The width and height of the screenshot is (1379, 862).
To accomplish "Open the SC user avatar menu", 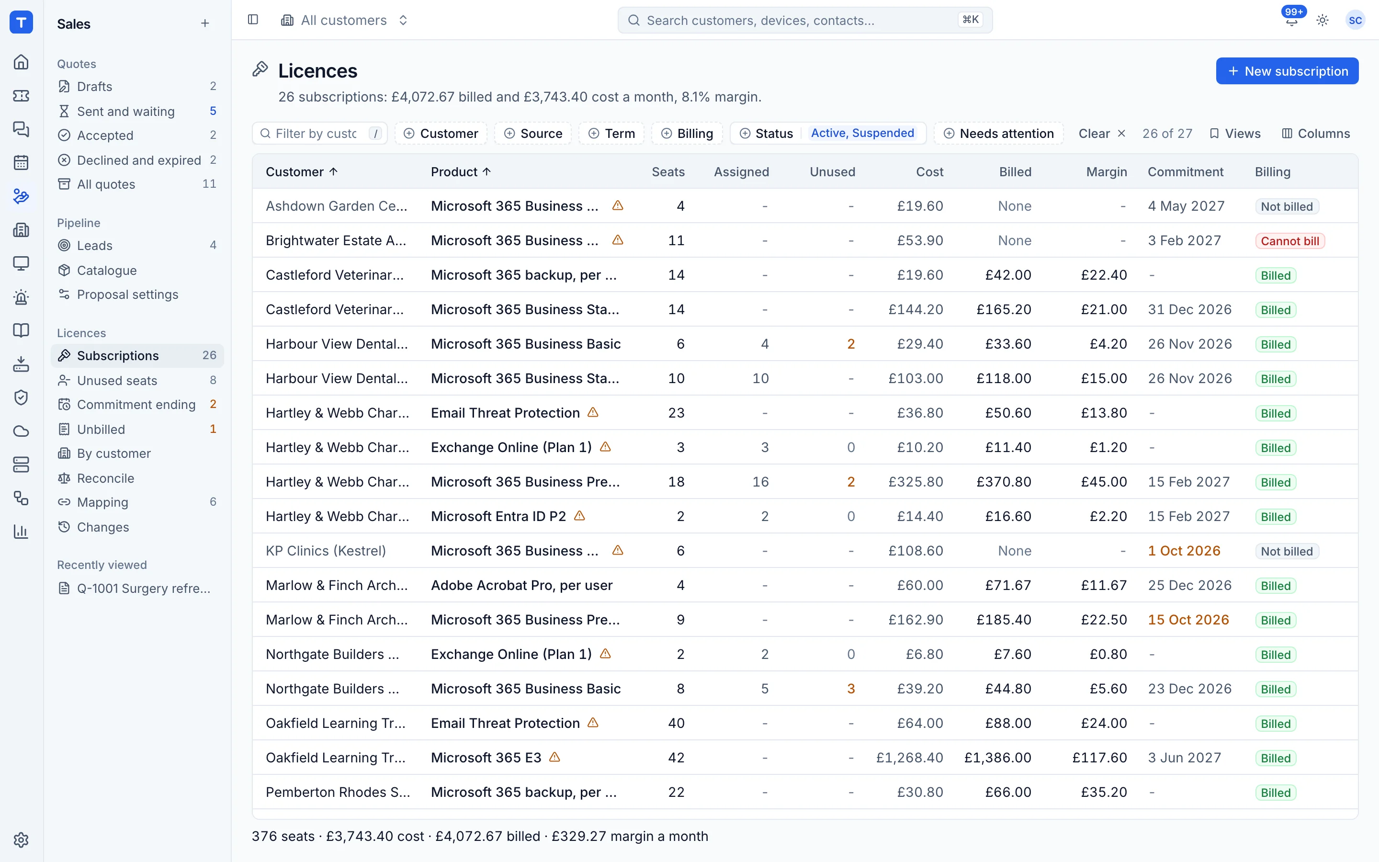I will coord(1355,20).
